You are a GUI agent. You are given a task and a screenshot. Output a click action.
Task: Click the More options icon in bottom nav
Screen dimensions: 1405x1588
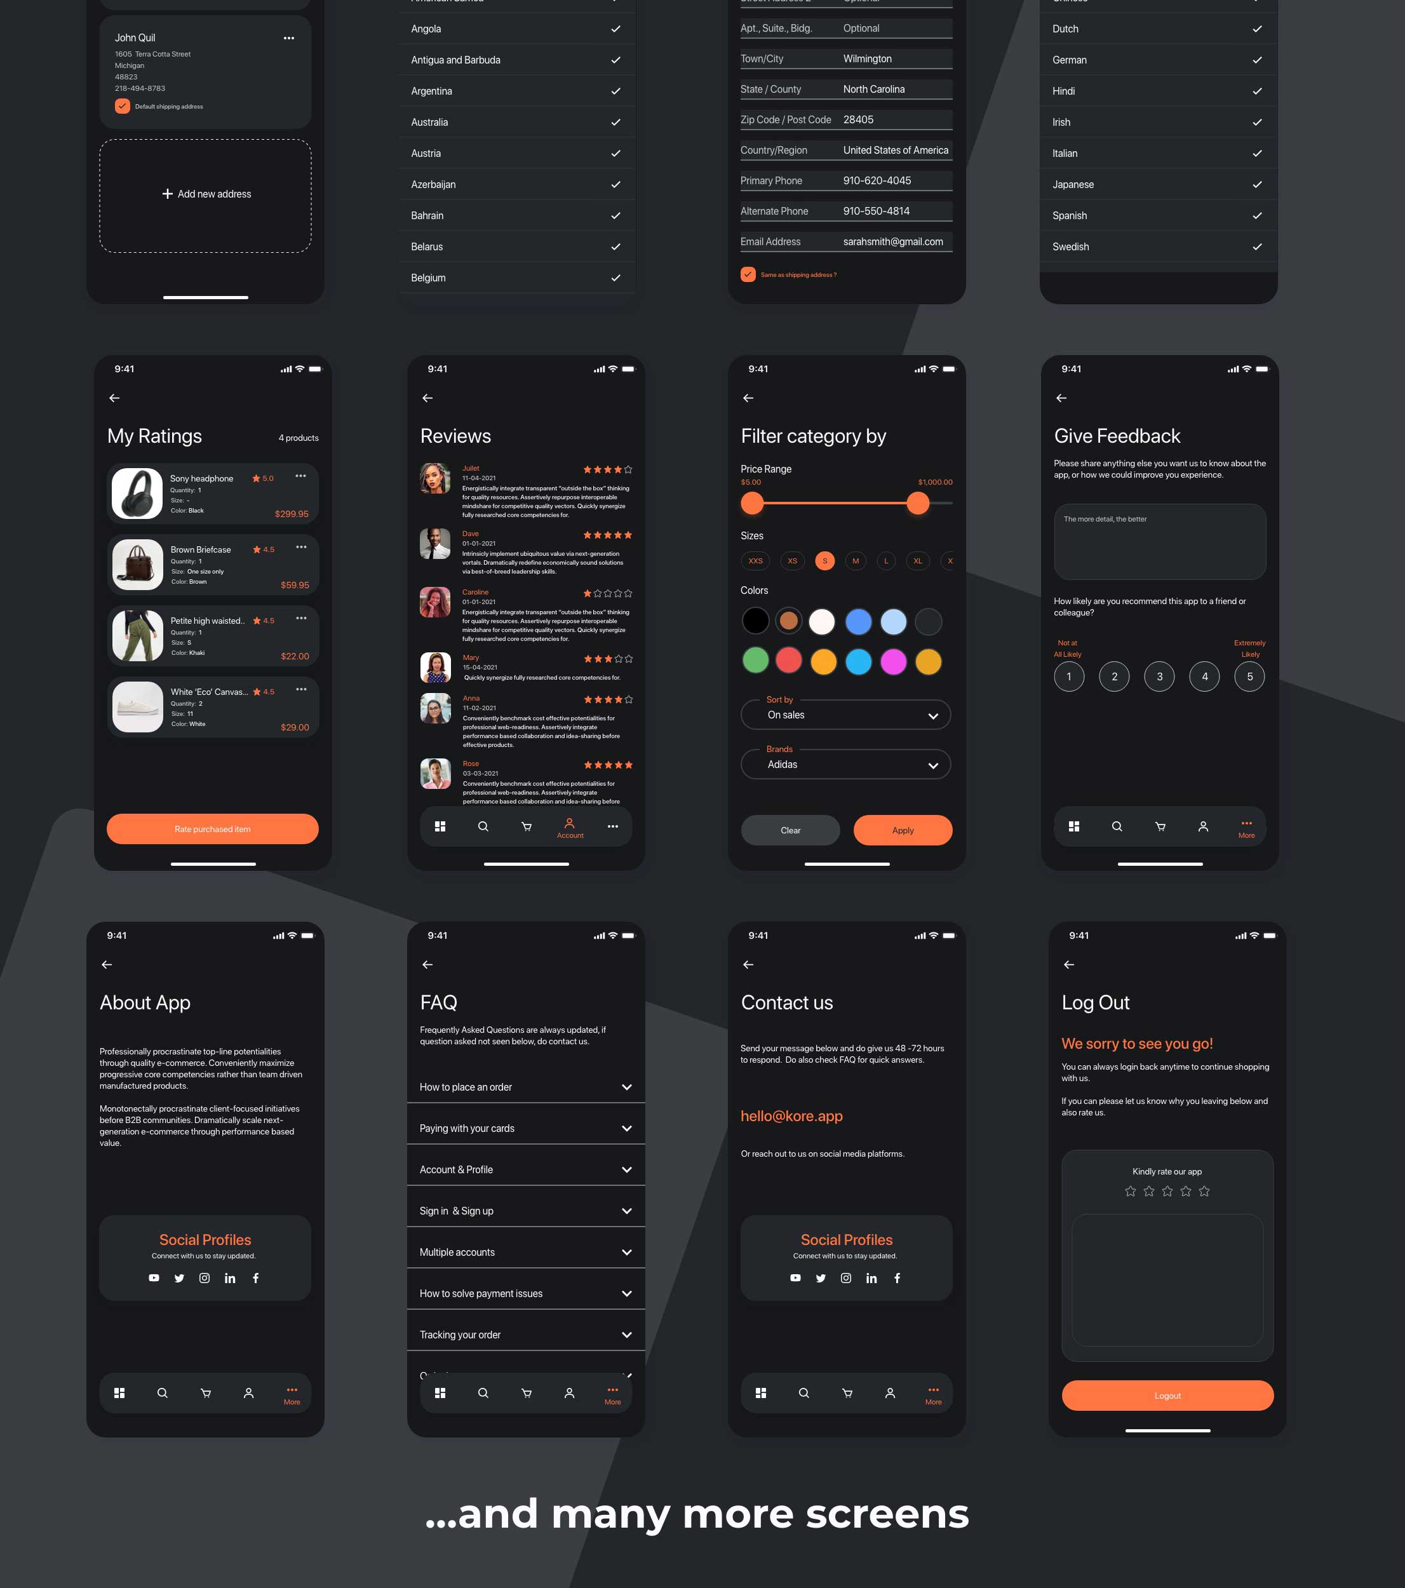click(292, 1393)
